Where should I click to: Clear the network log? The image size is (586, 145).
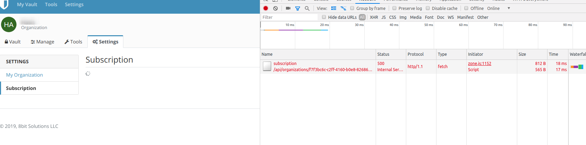pos(275,8)
